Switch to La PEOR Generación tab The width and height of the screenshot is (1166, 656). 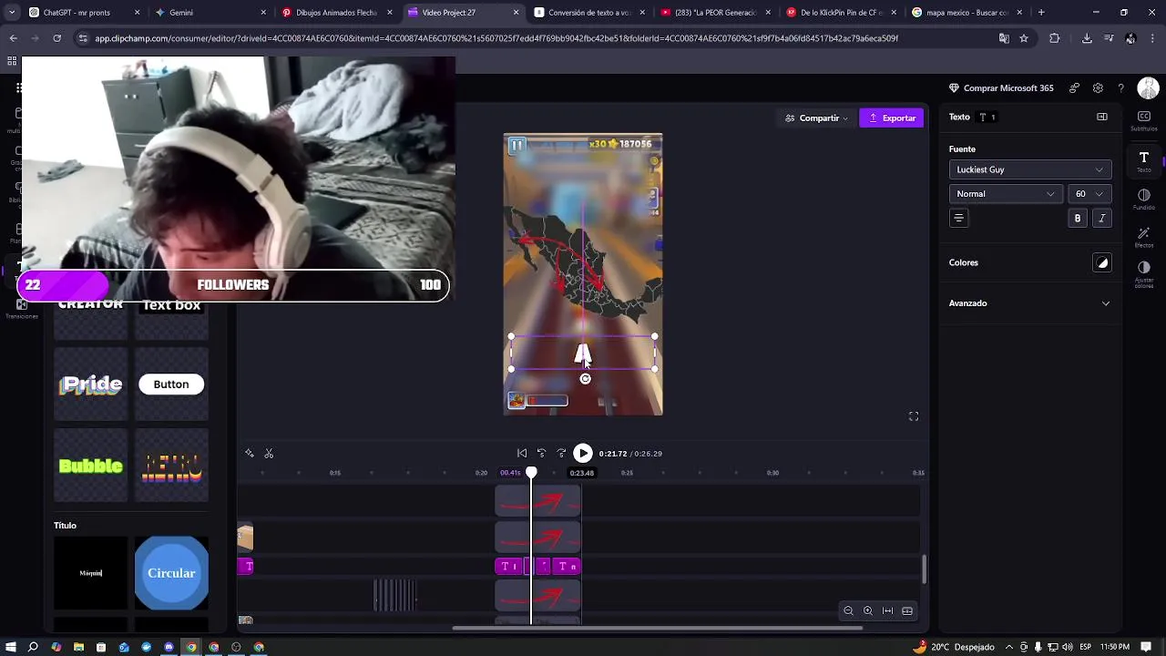point(713,13)
